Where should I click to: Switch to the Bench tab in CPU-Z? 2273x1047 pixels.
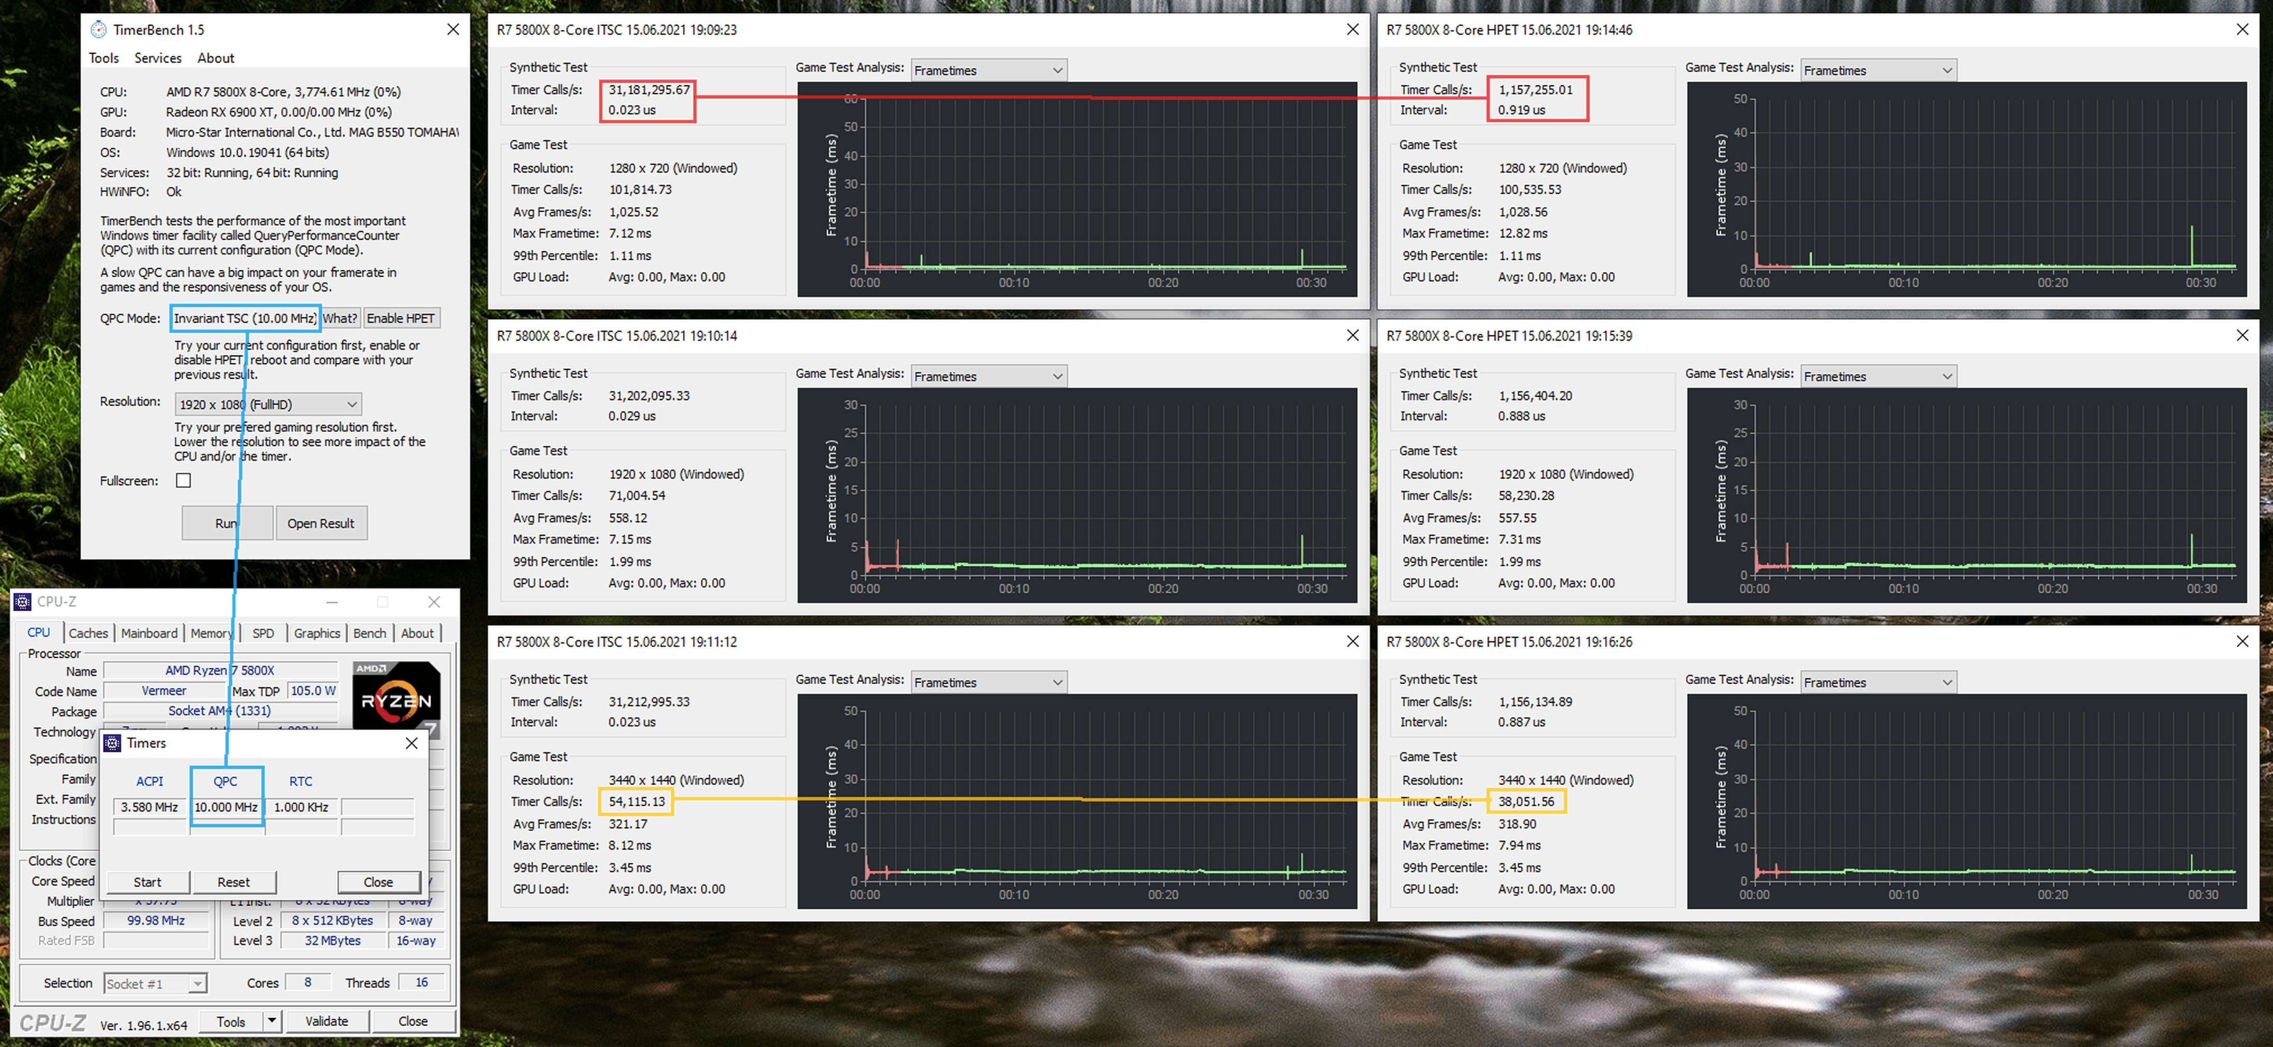click(370, 633)
